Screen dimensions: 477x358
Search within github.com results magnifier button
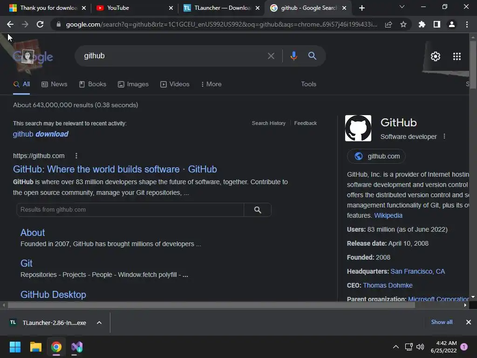[x=257, y=210]
